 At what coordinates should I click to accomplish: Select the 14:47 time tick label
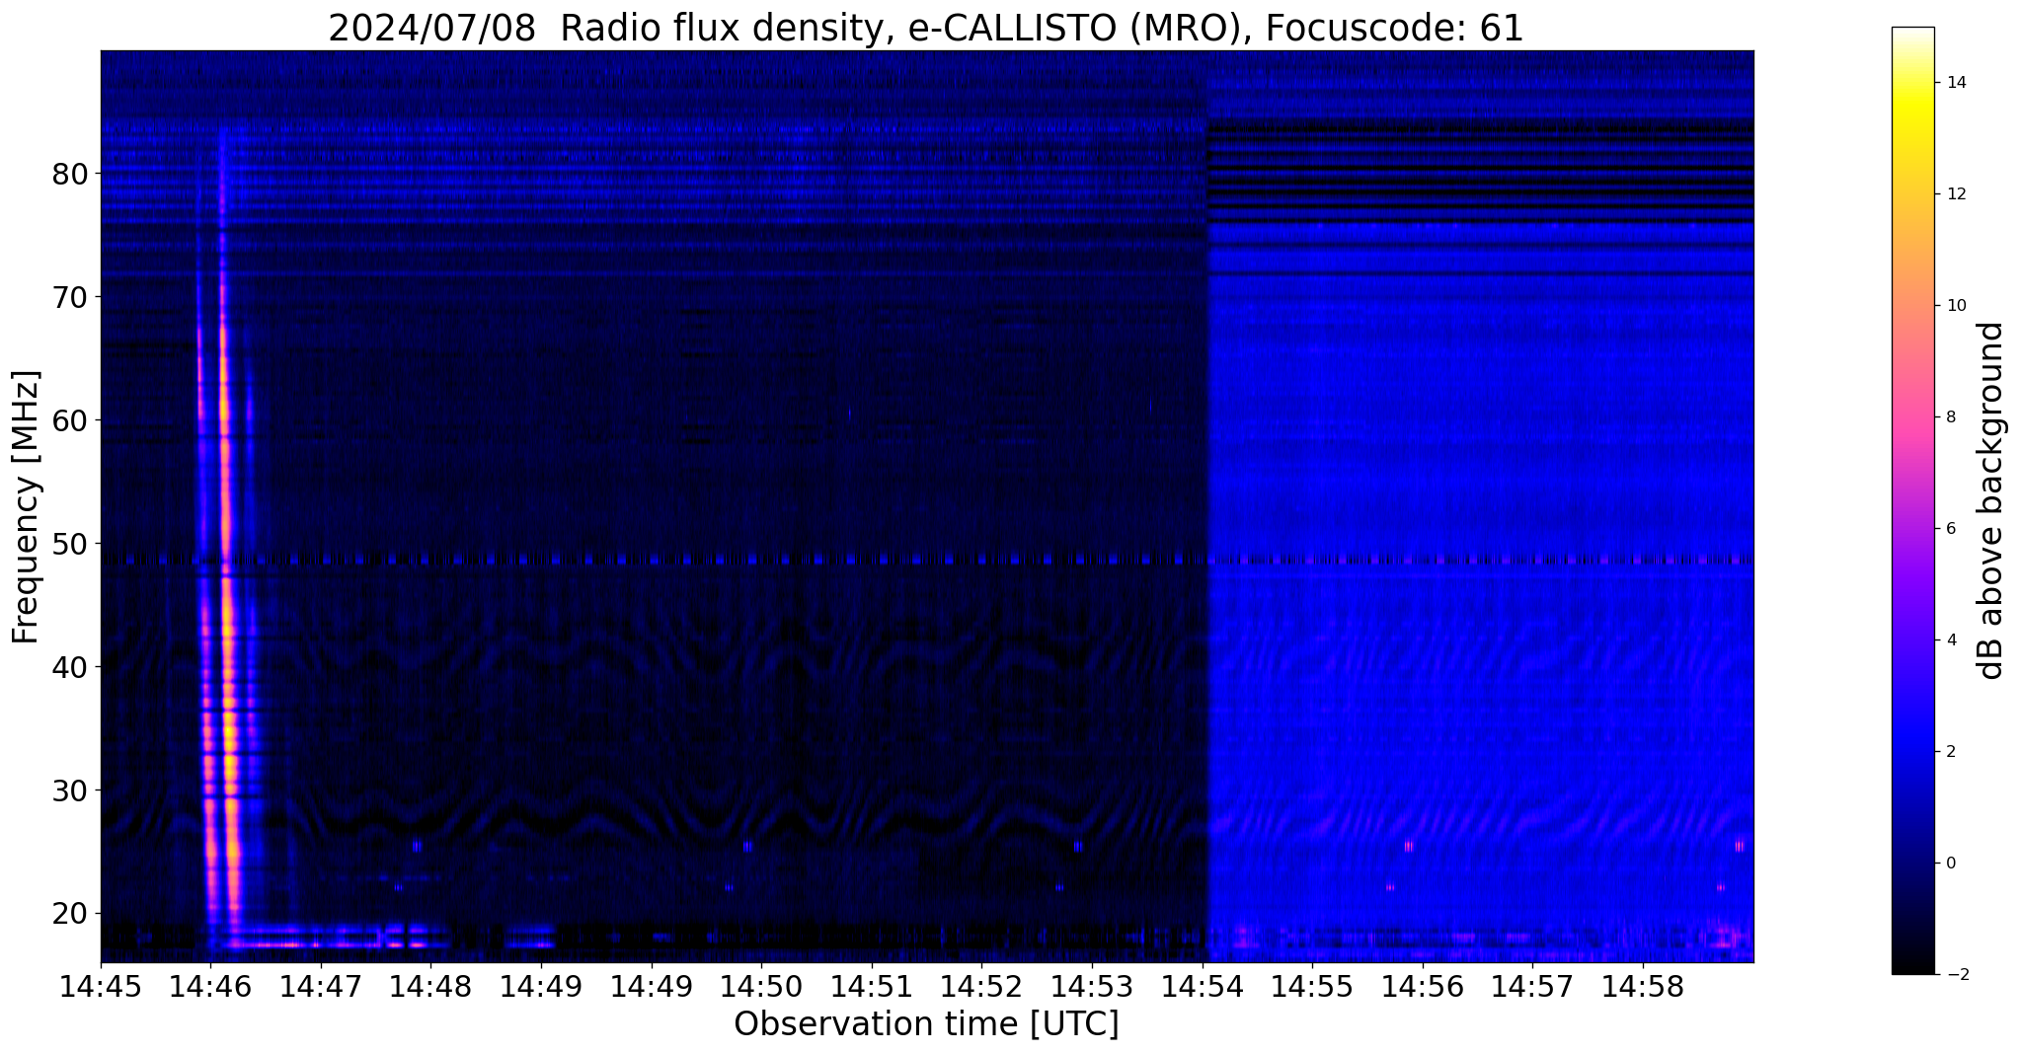(321, 986)
